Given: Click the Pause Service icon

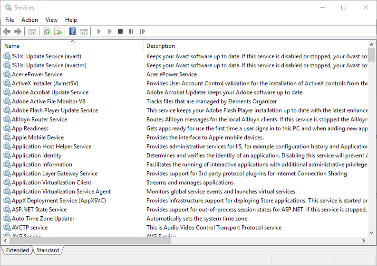Looking at the screenshot, I should tap(131, 31).
